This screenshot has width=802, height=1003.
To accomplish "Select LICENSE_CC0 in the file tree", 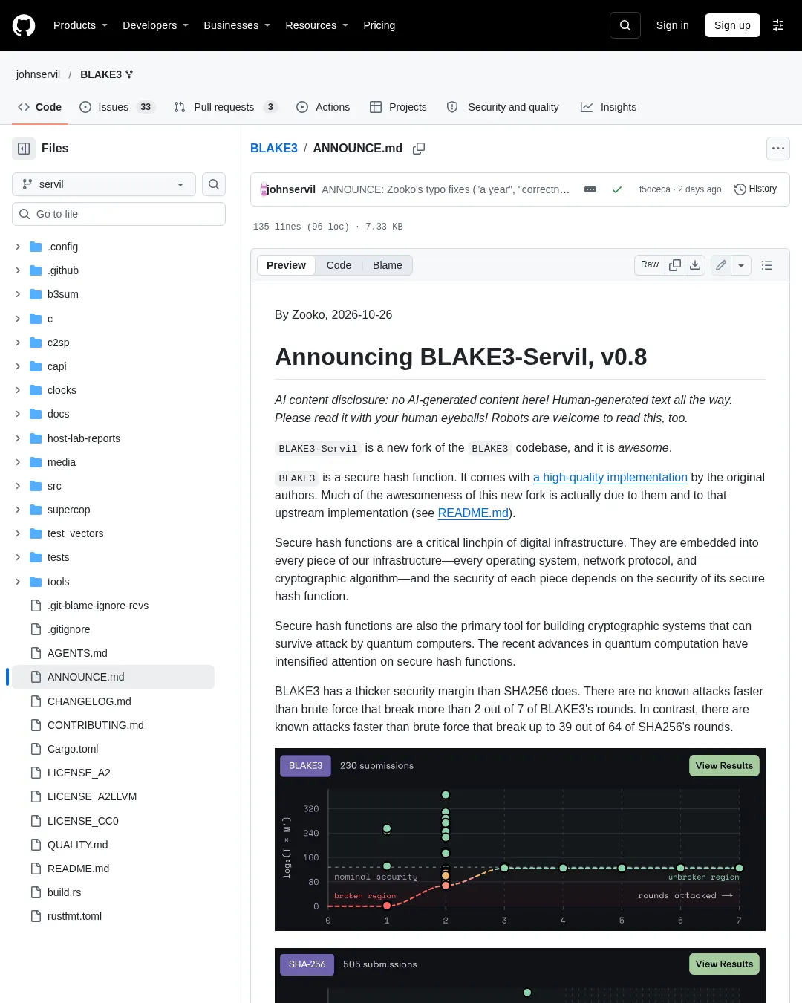I will coord(83,821).
